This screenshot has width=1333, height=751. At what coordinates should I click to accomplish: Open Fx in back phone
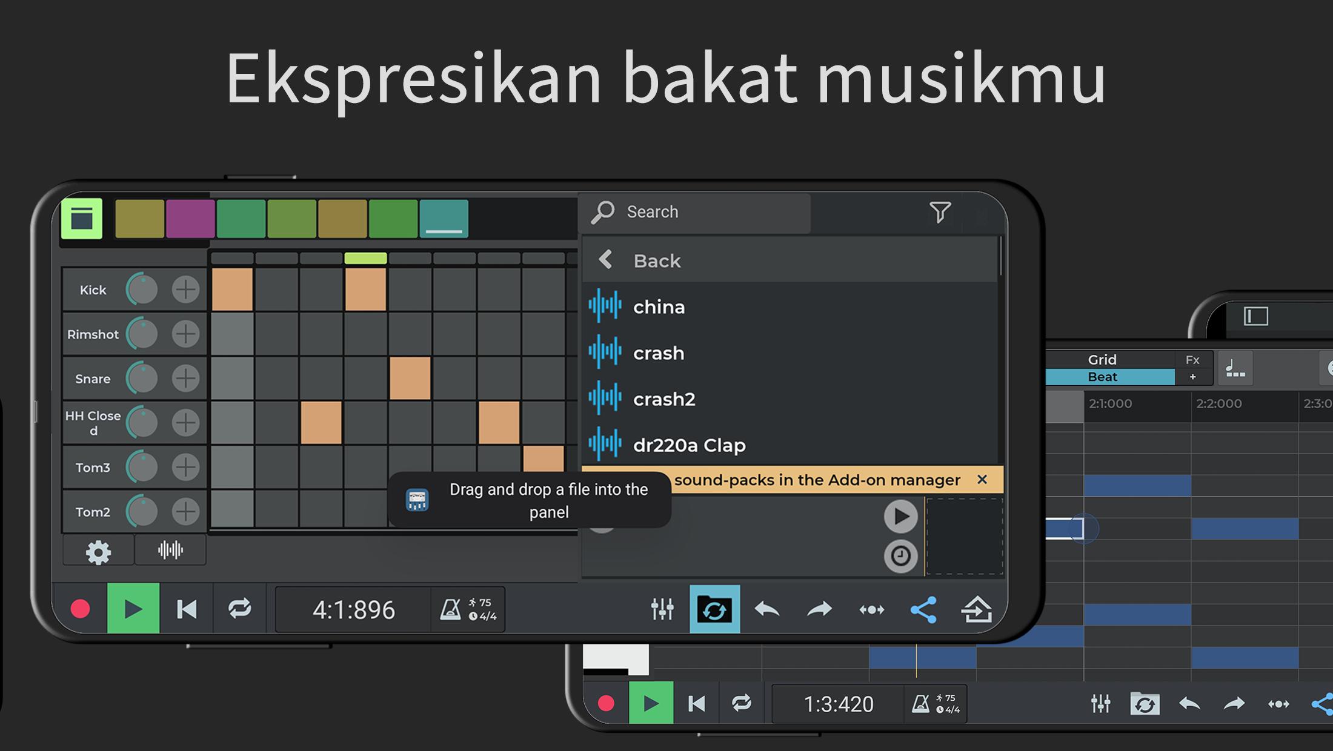point(1192,360)
